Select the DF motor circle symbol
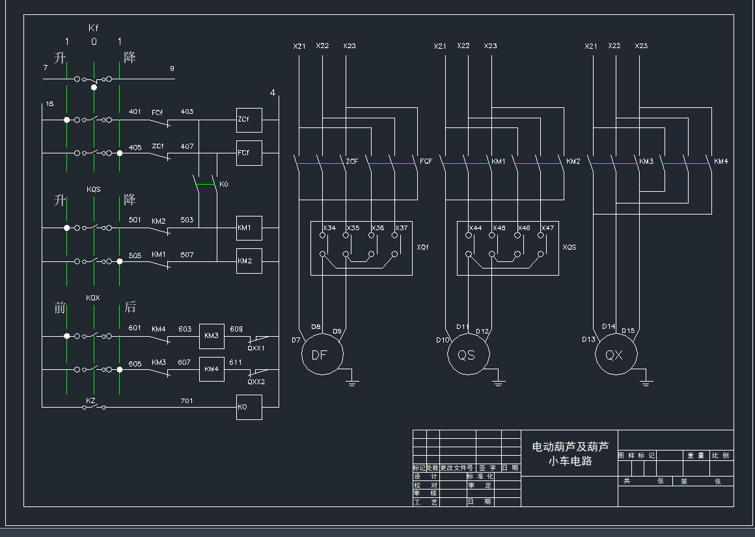This screenshot has height=537, width=755. 322,355
